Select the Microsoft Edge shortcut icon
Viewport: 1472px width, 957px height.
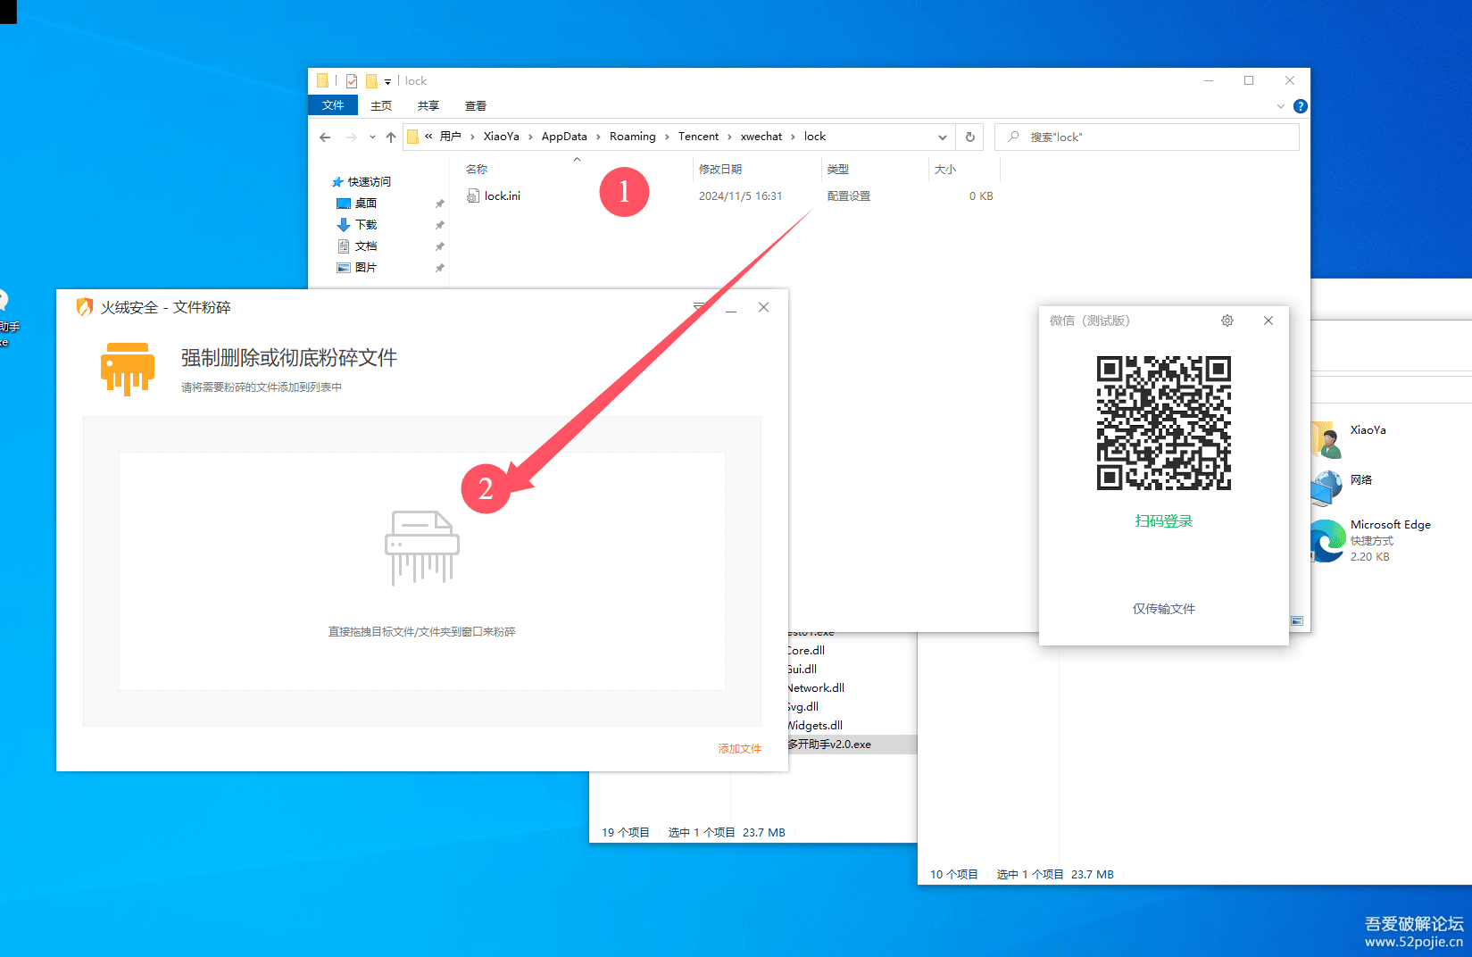tap(1327, 541)
